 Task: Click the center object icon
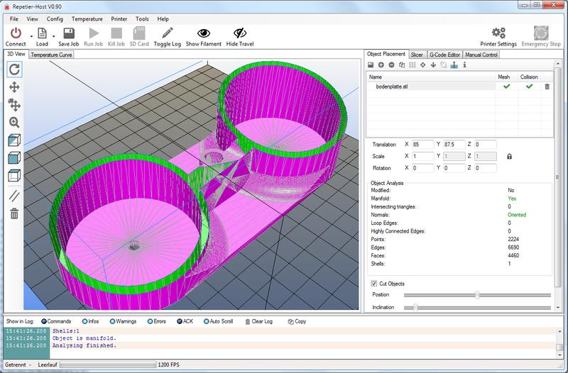pyautogui.click(x=422, y=65)
